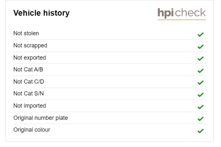Select the tick next to Original colour
This screenshot has height=147, width=221.
point(200,131)
